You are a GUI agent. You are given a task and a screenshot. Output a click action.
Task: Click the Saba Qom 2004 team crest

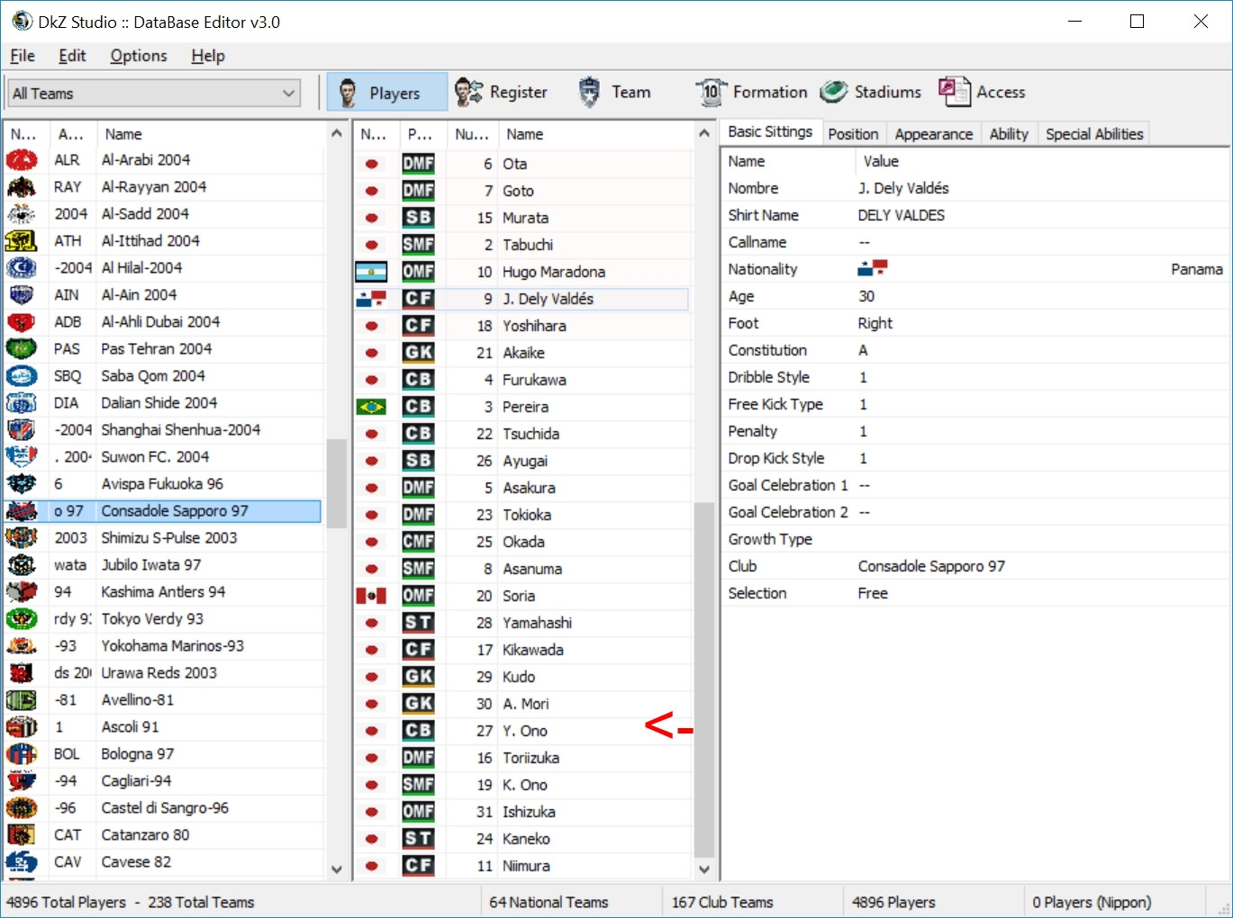click(x=22, y=376)
